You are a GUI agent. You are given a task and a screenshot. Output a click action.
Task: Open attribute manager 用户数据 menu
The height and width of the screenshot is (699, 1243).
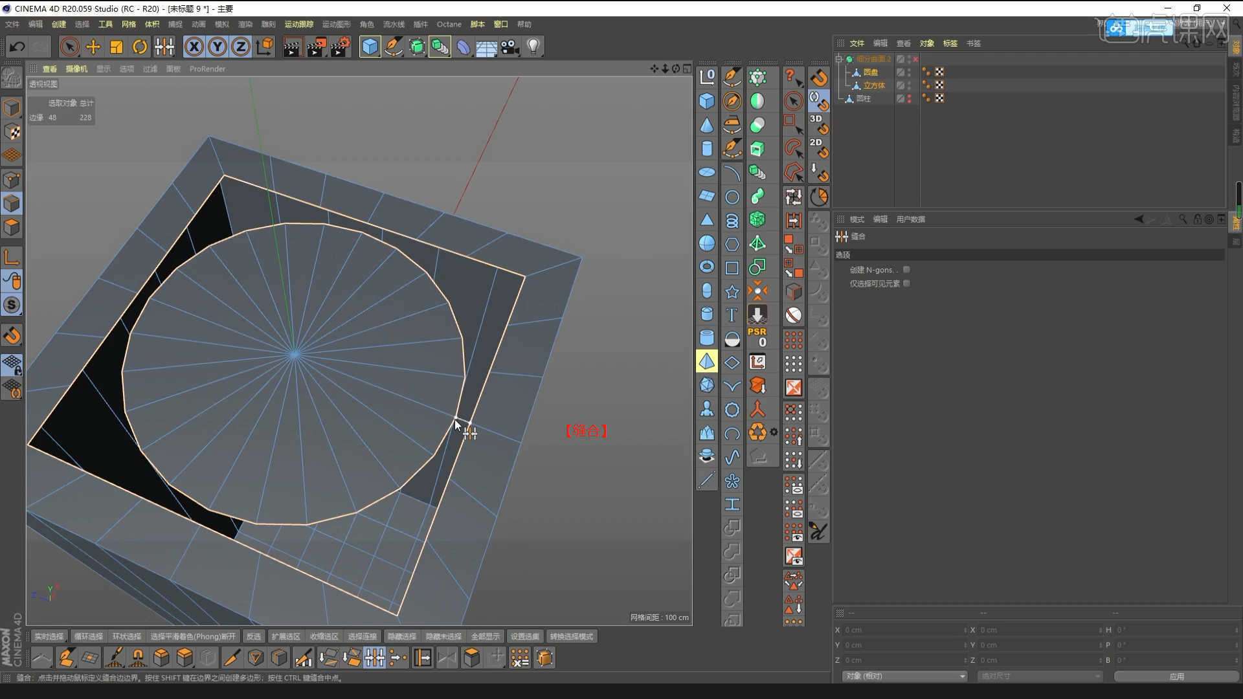(910, 219)
